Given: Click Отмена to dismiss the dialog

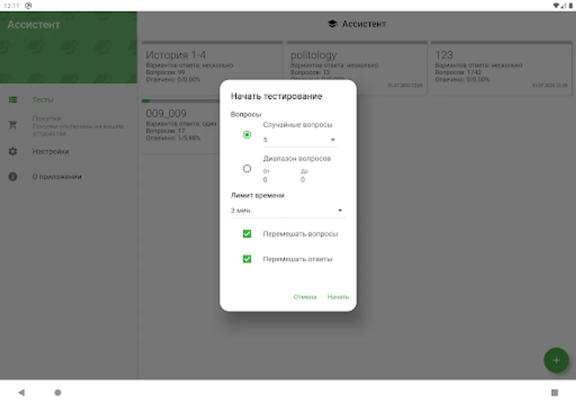Looking at the screenshot, I should click(305, 297).
